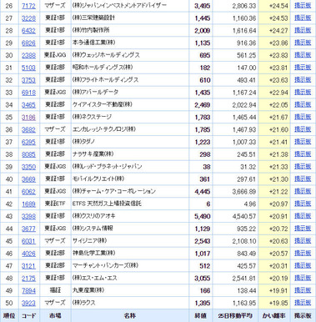Open visited stock code 3186 link
This screenshot has height=322, width=316.
coord(28,118)
